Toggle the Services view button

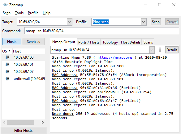(33, 41)
